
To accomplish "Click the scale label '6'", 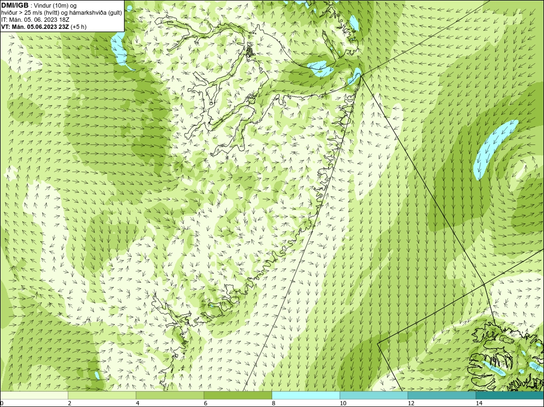I will [x=206, y=403].
